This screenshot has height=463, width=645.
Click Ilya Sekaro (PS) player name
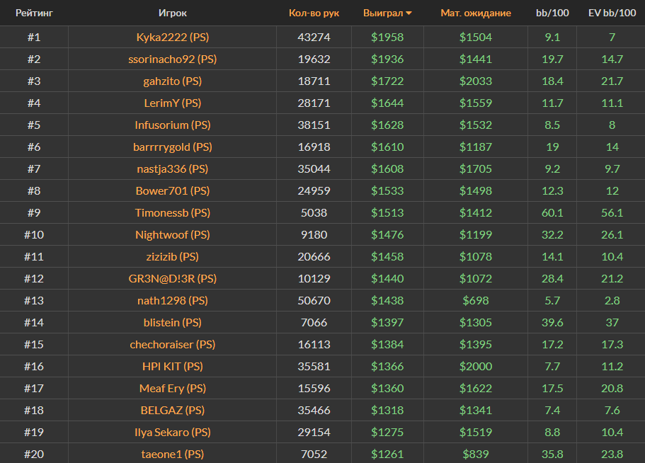click(x=172, y=432)
